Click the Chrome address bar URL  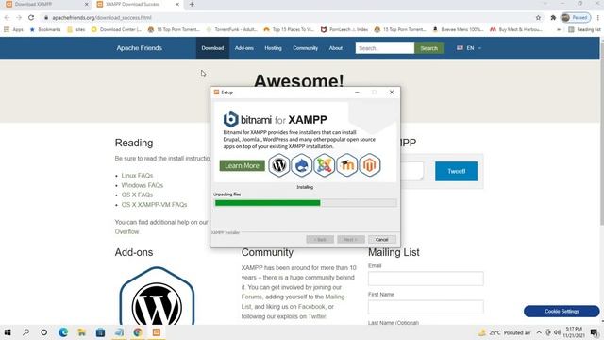[x=102, y=18]
